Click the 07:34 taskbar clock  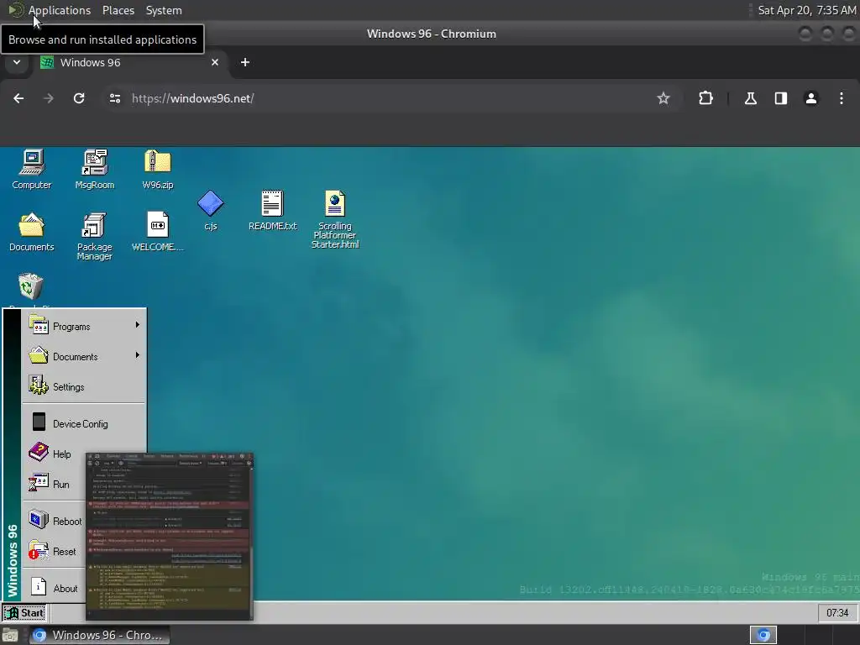pyautogui.click(x=837, y=612)
